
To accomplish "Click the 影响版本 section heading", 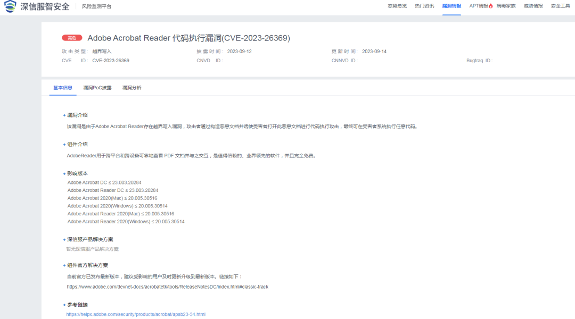I will tap(77, 174).
